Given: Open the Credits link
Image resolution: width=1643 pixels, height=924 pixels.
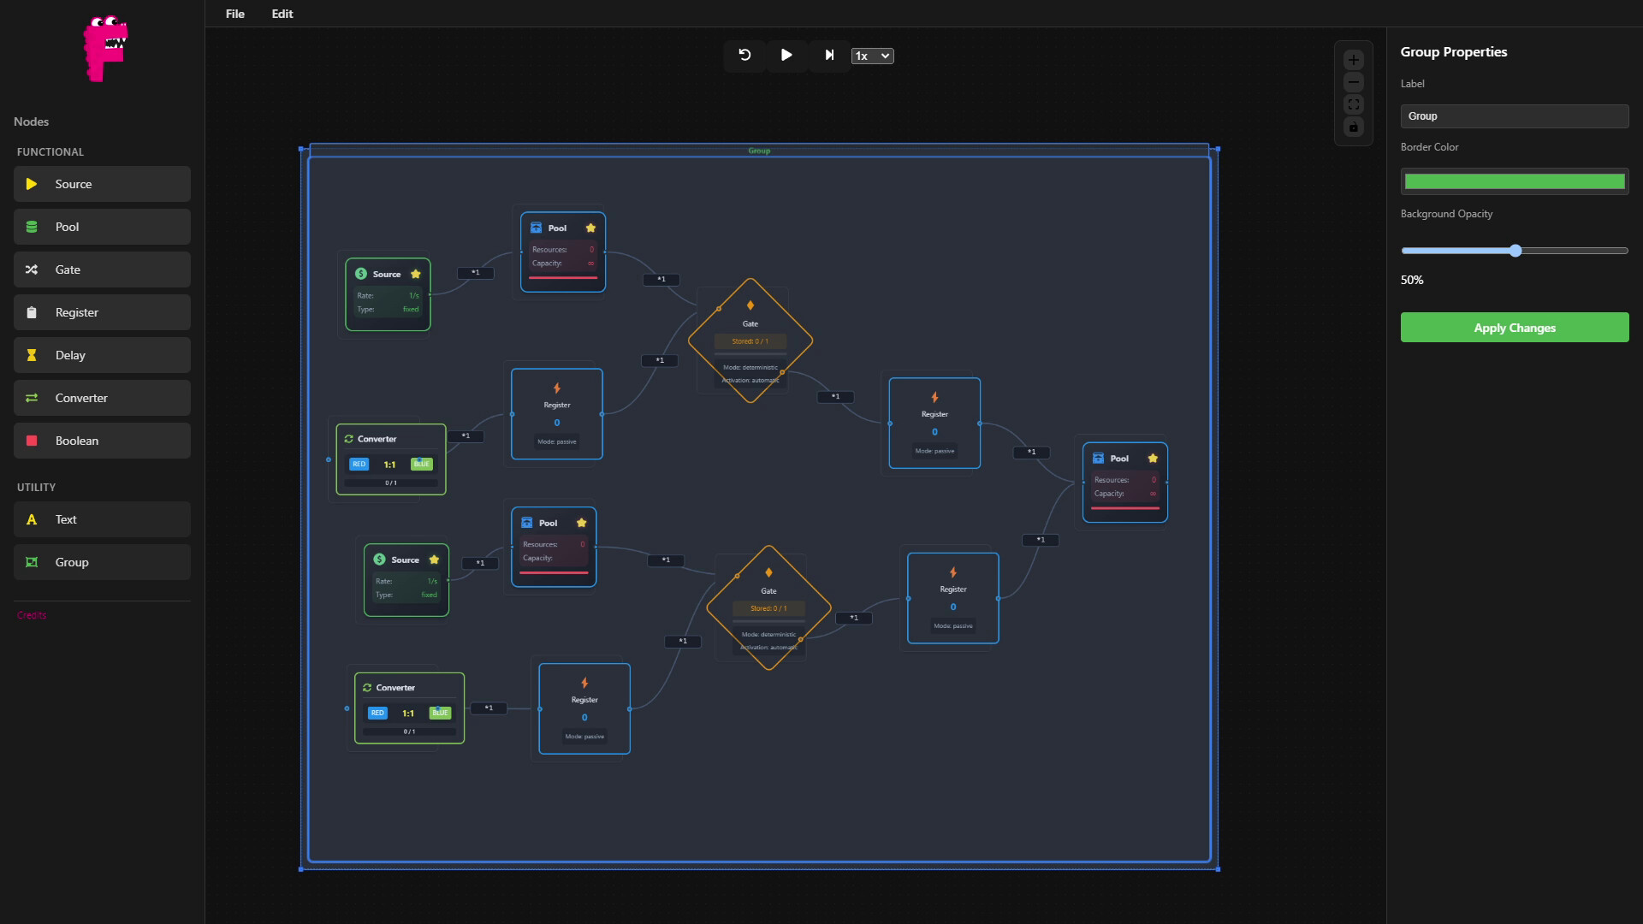Looking at the screenshot, I should 31,614.
